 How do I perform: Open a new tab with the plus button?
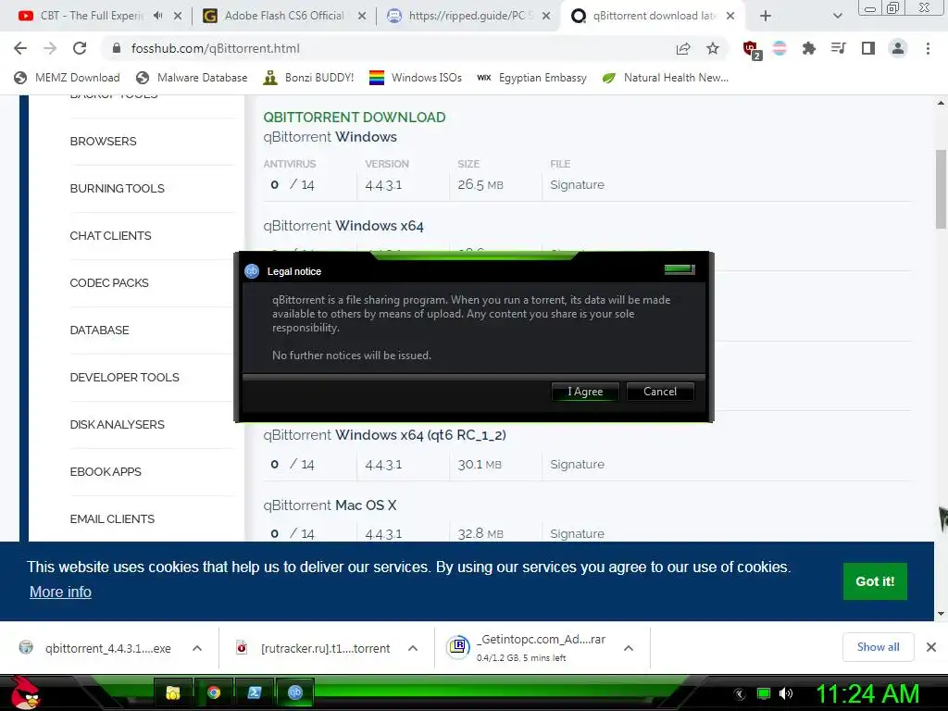click(766, 17)
